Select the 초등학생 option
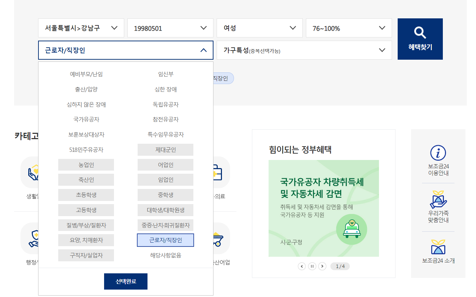 click(86, 195)
